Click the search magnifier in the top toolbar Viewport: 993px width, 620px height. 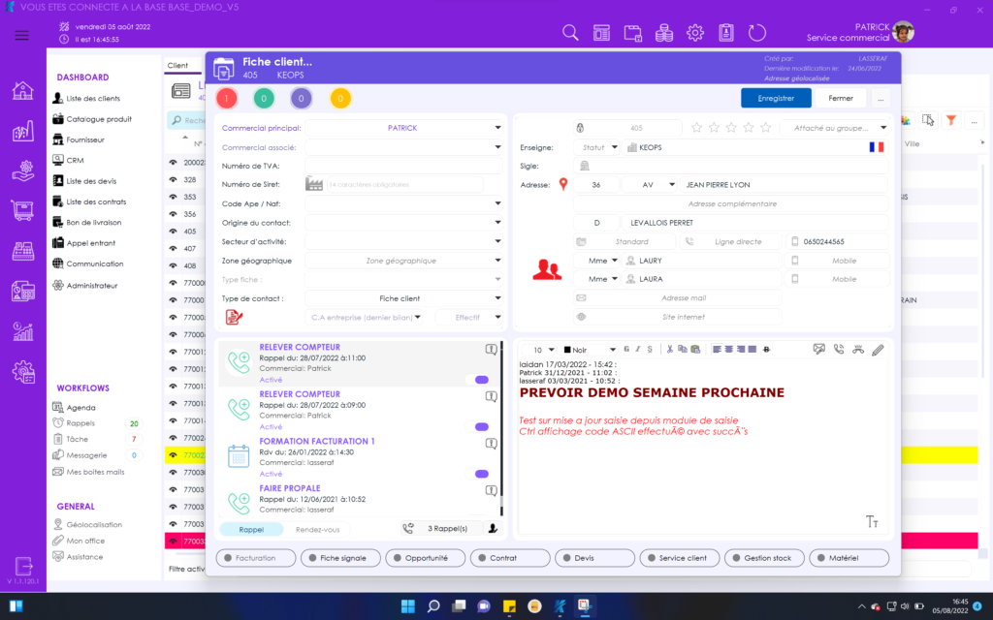click(570, 33)
